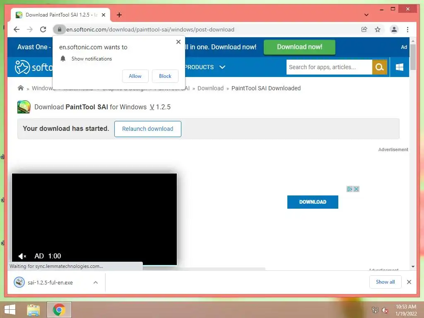Open a new browser tab
This screenshot has height=318, width=424.
point(119,15)
